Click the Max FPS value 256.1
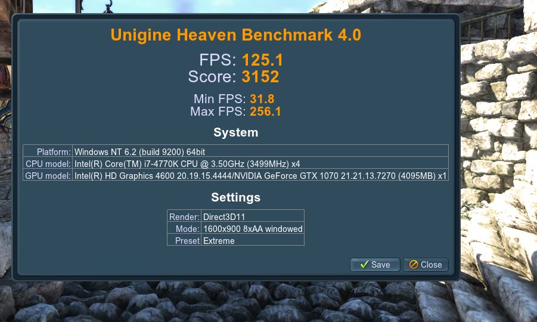 265,112
